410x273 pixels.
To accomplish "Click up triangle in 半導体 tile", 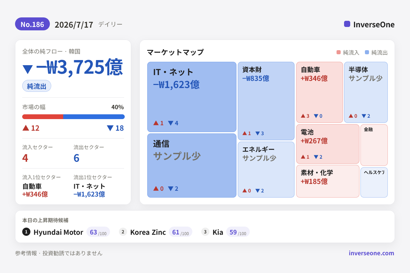I will (351, 116).
